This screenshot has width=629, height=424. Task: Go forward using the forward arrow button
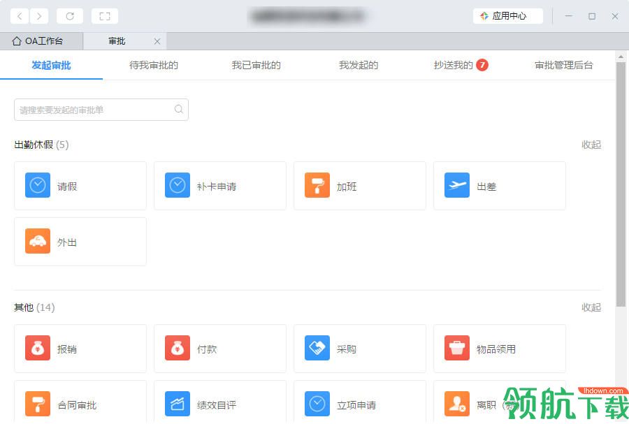pos(39,16)
